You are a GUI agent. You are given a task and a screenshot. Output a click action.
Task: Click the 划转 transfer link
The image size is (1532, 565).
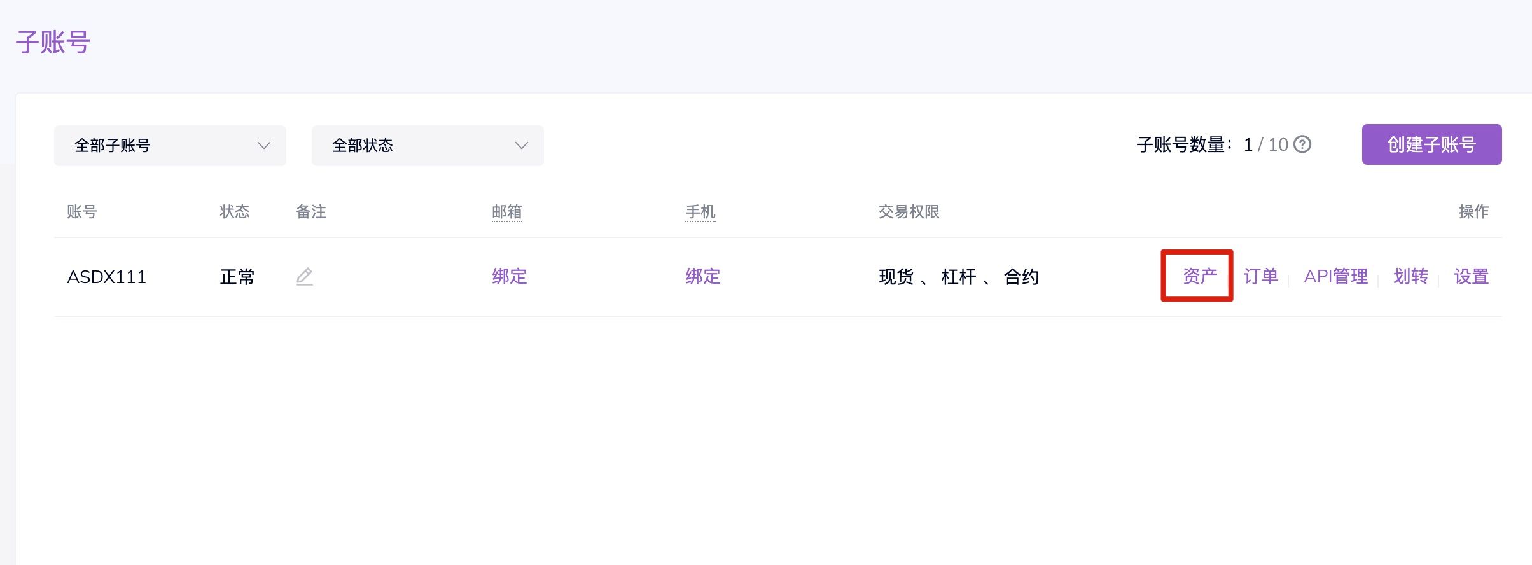coord(1410,276)
